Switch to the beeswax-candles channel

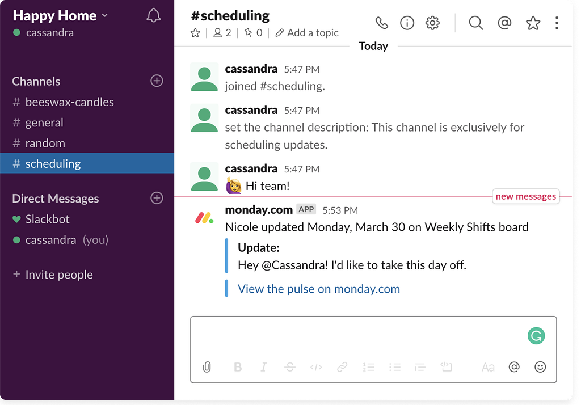pos(69,102)
